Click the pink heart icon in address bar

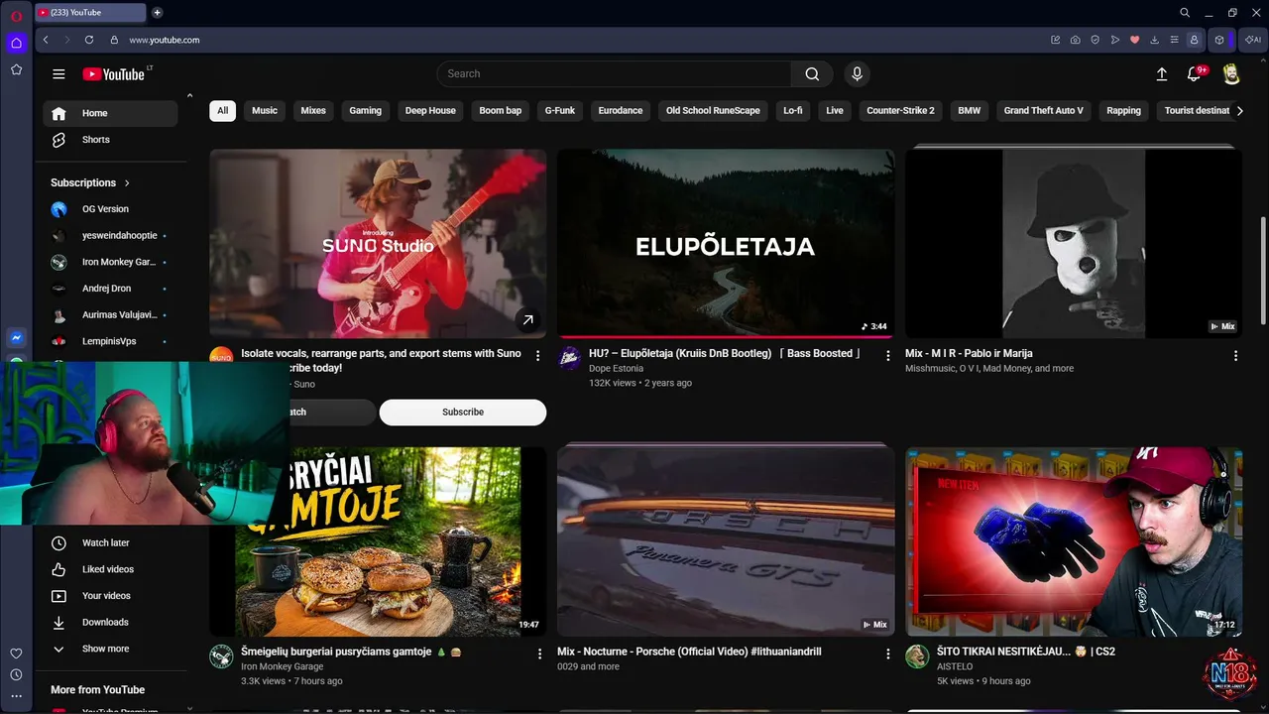pyautogui.click(x=1135, y=40)
